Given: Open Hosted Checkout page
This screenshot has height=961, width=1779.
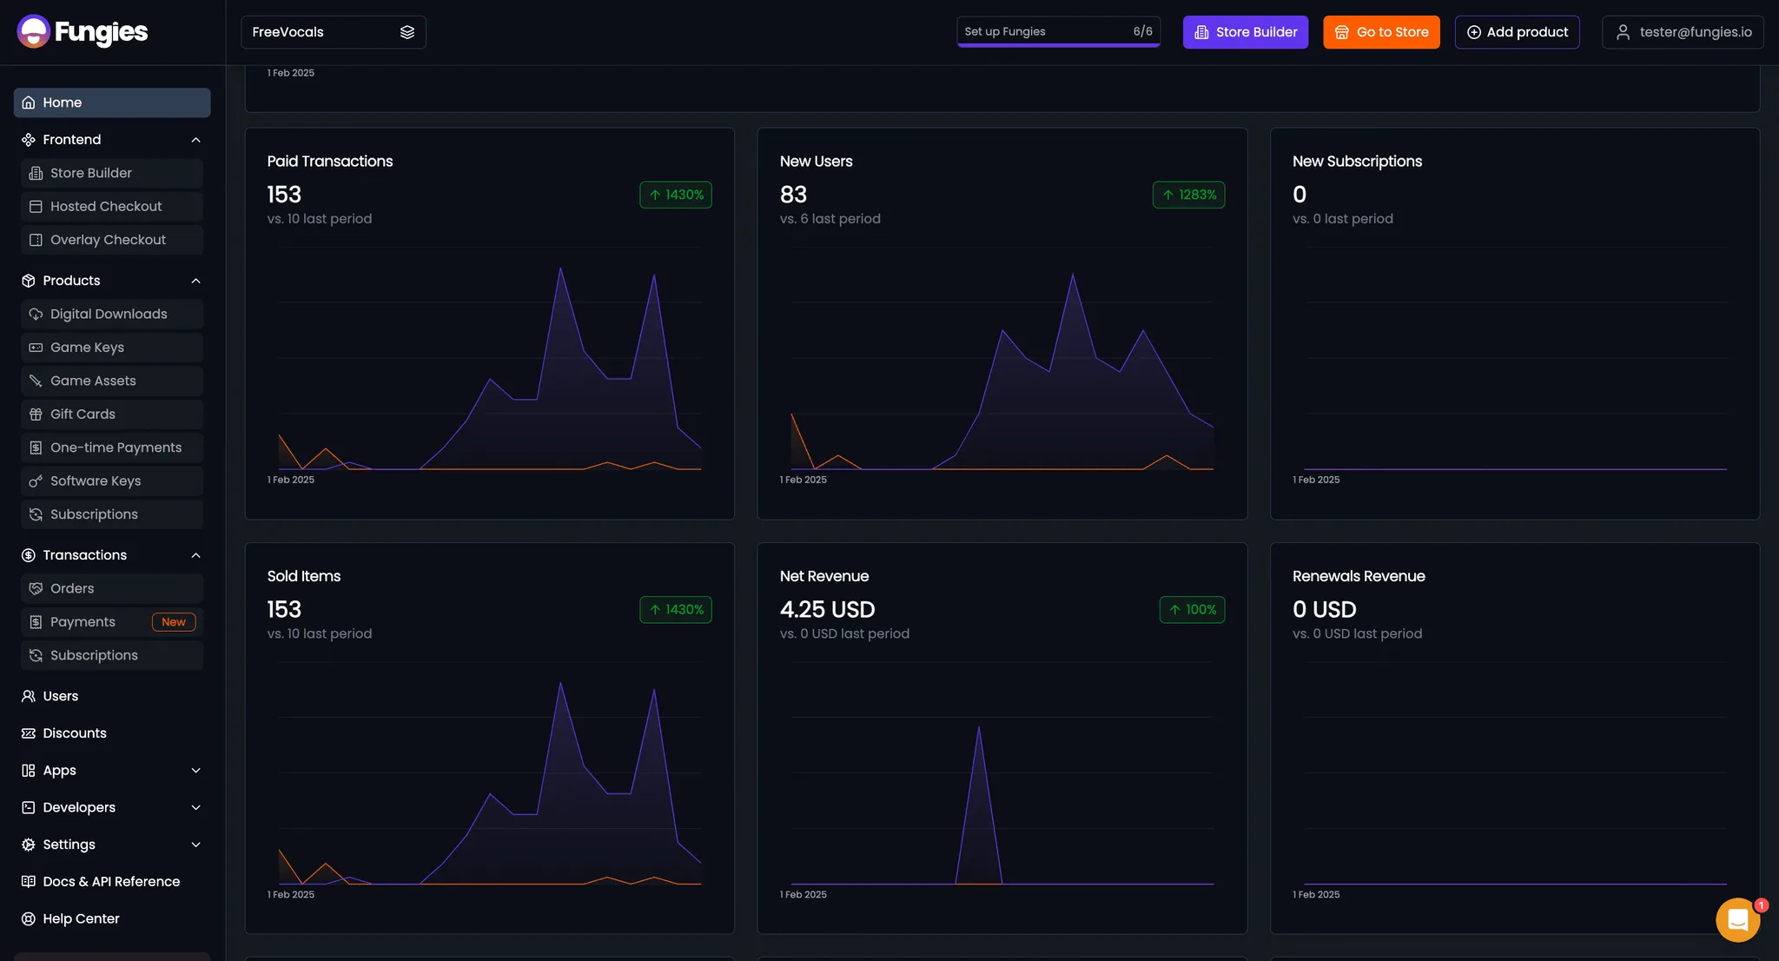Looking at the screenshot, I should pos(112,207).
